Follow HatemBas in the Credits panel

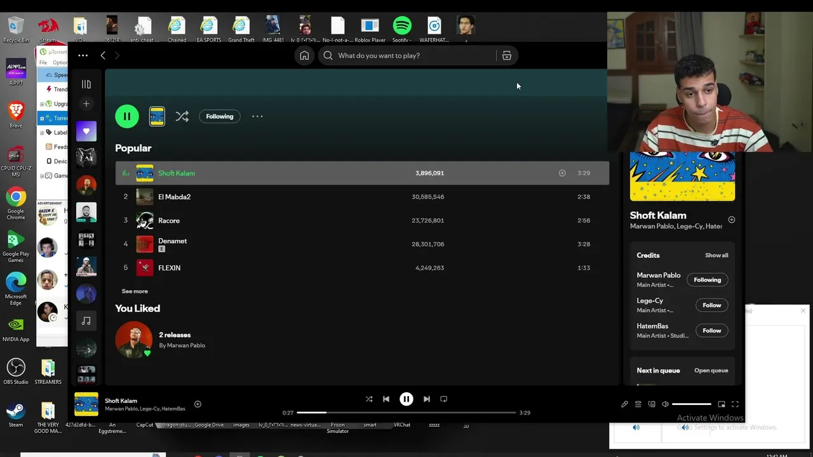click(x=712, y=331)
